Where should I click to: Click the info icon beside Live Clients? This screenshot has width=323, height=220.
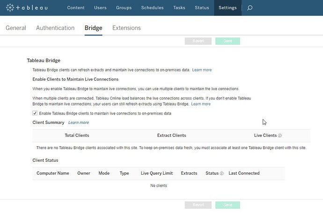[280, 135]
